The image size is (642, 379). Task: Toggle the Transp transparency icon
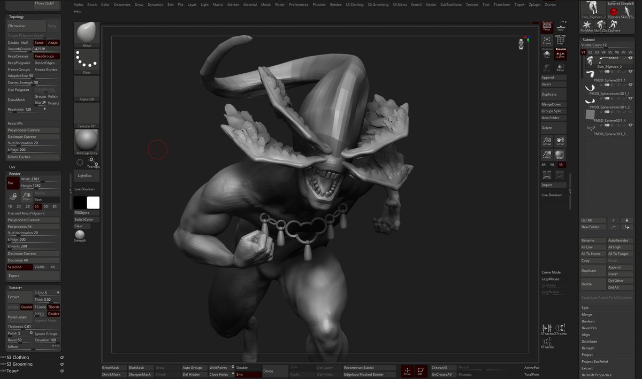click(560, 67)
